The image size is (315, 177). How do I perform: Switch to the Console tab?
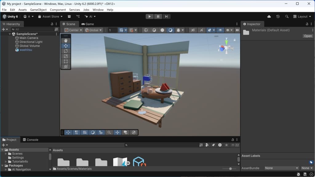(30, 140)
